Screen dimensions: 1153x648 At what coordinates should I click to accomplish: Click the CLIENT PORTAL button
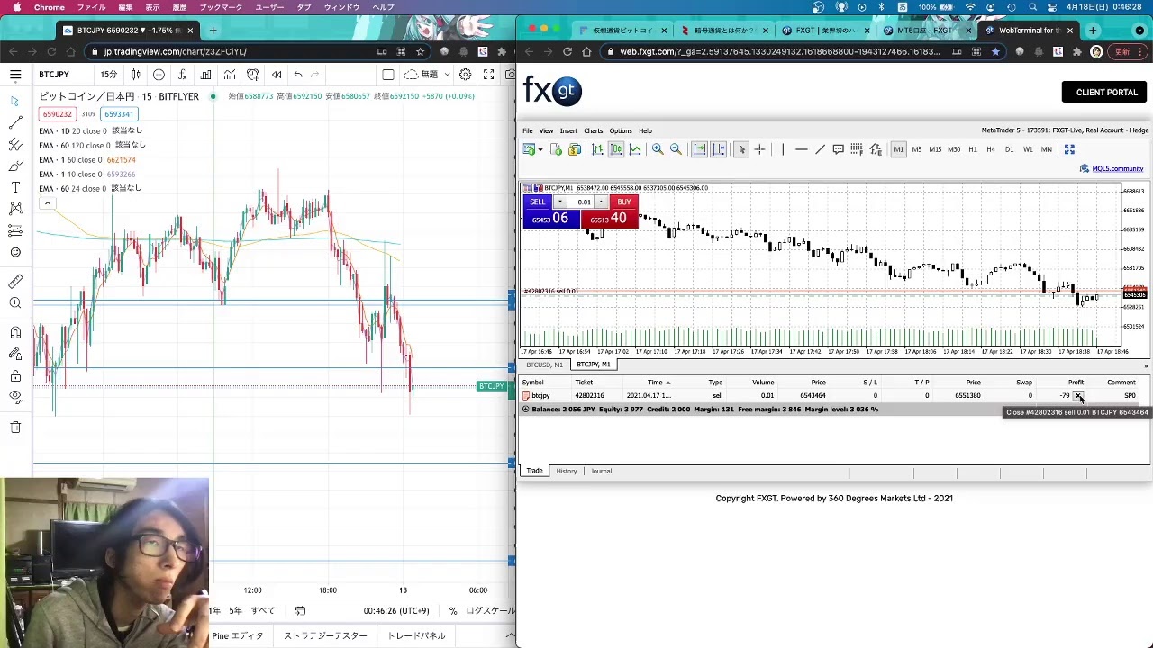1106,92
